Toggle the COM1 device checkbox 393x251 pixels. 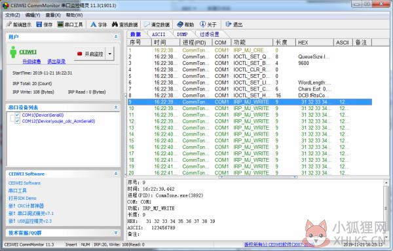click(x=17, y=115)
